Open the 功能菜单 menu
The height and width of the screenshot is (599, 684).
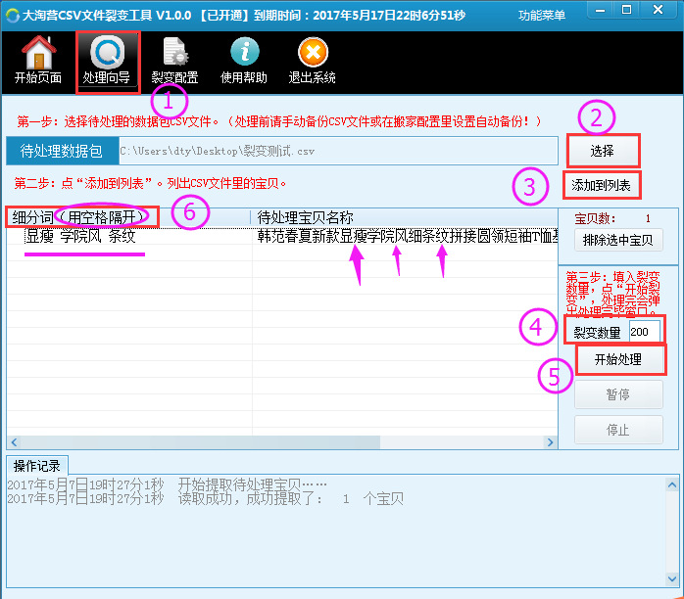coord(541,16)
